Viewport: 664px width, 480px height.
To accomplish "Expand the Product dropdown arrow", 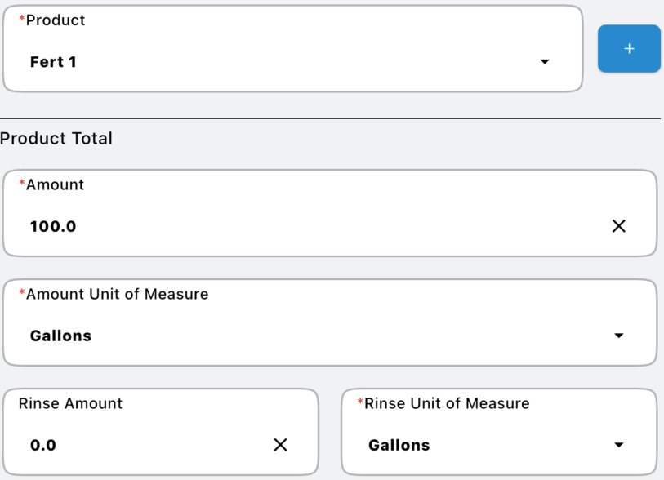I will pyautogui.click(x=545, y=62).
